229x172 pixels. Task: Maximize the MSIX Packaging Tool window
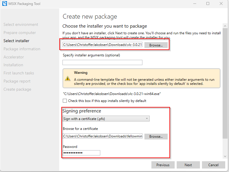point(208,4)
